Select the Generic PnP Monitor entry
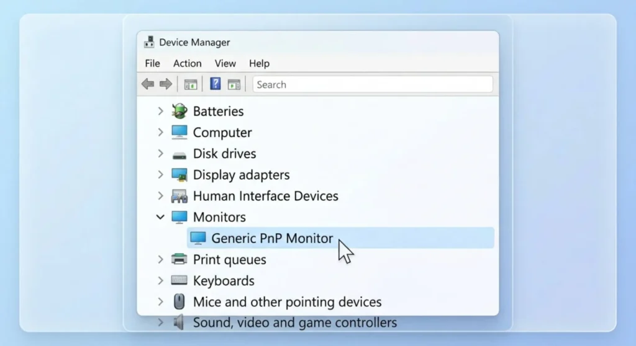636x346 pixels. 340,238
